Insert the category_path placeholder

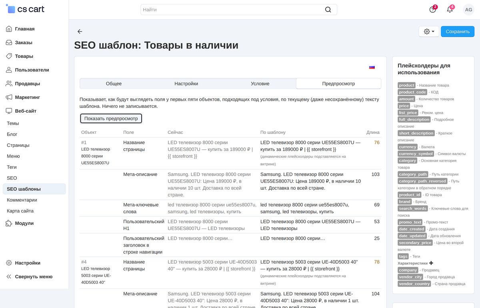tap(413, 174)
